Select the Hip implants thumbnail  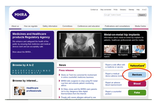124,49
